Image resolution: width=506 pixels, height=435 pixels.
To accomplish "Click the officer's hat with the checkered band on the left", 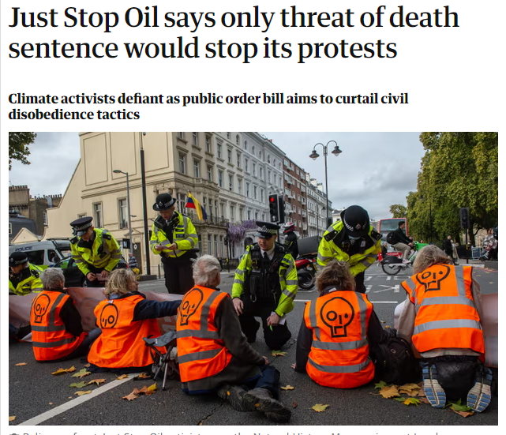I will pos(81,225).
